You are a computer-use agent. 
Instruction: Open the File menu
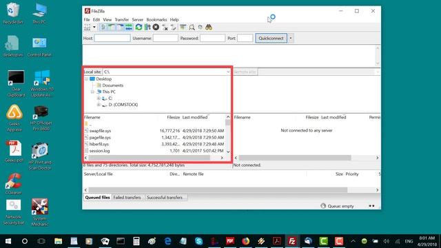click(x=87, y=20)
